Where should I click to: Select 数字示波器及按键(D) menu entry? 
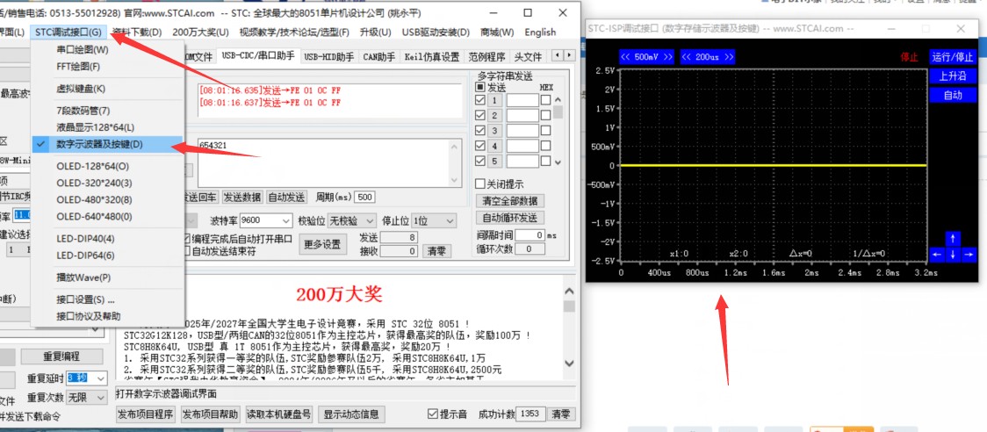tap(107, 144)
